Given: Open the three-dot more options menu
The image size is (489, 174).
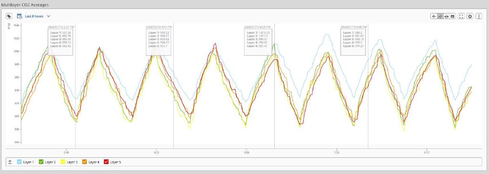Looking at the screenshot, I should (479, 16).
